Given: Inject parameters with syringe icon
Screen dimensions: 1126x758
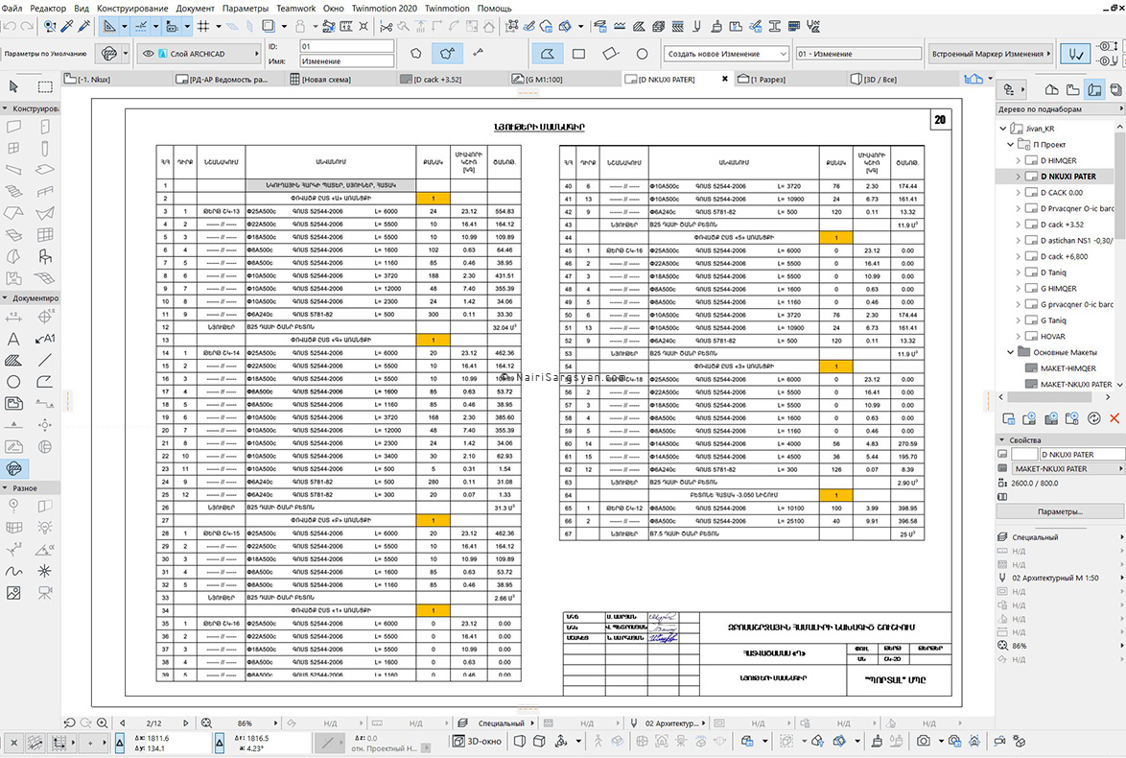Looking at the screenshot, I should click(84, 27).
